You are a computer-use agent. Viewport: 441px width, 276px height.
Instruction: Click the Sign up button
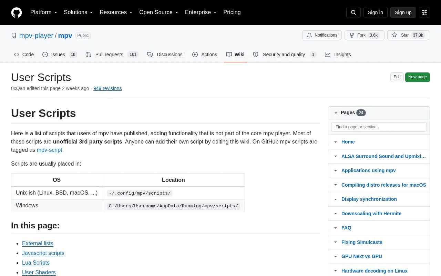click(x=403, y=12)
